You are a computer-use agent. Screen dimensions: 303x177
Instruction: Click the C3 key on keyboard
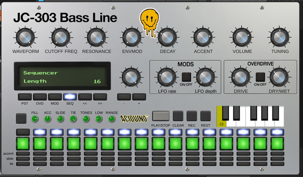click(222, 116)
